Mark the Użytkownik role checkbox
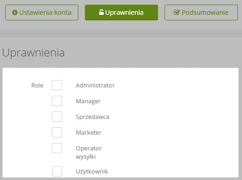This screenshot has height=180, width=242. coord(57,171)
